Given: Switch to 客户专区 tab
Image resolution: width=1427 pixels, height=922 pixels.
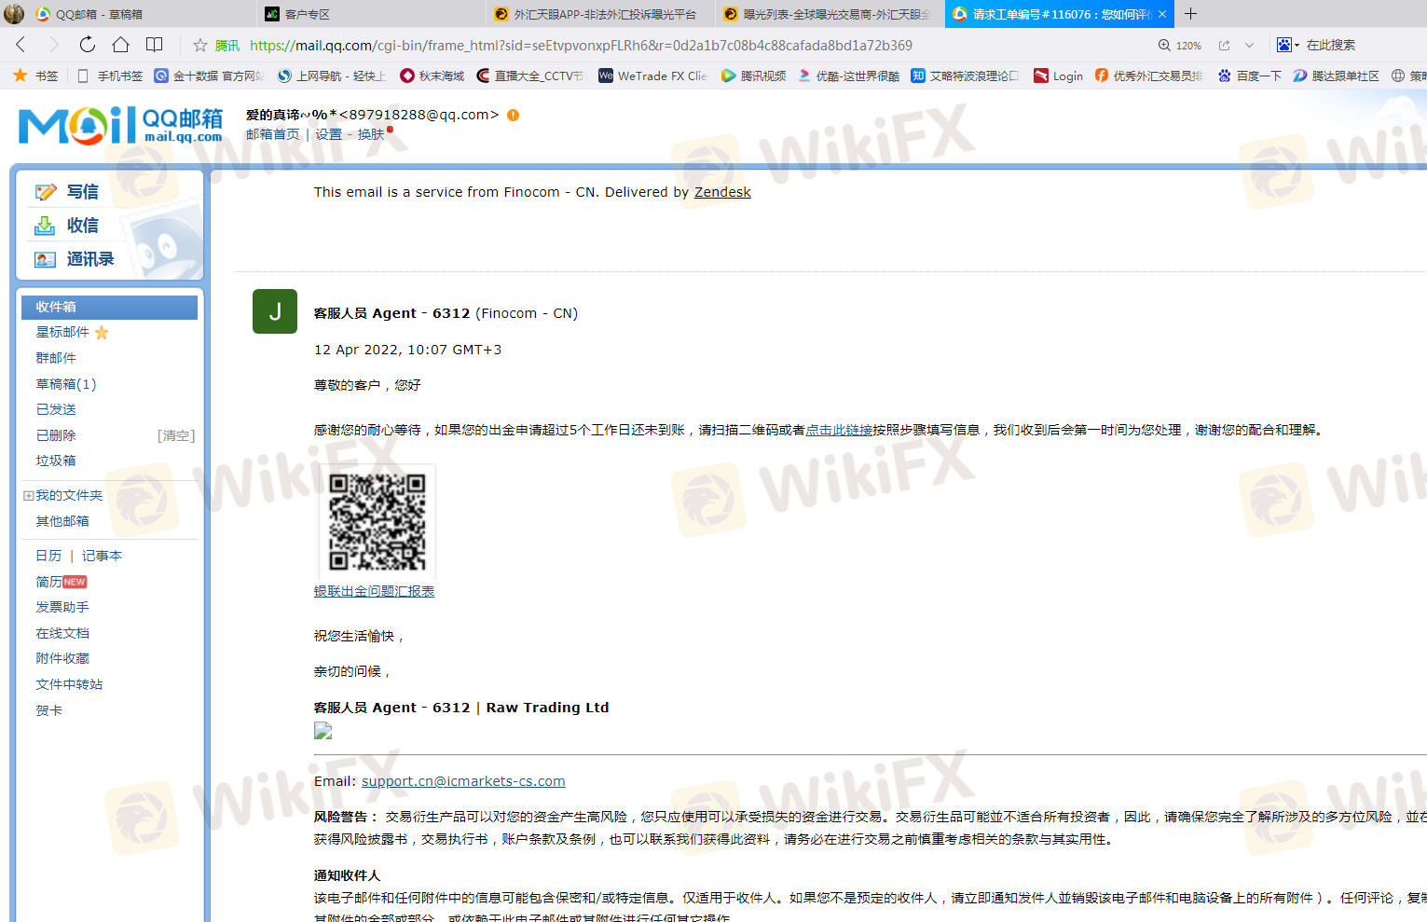Looking at the screenshot, I should (x=371, y=14).
